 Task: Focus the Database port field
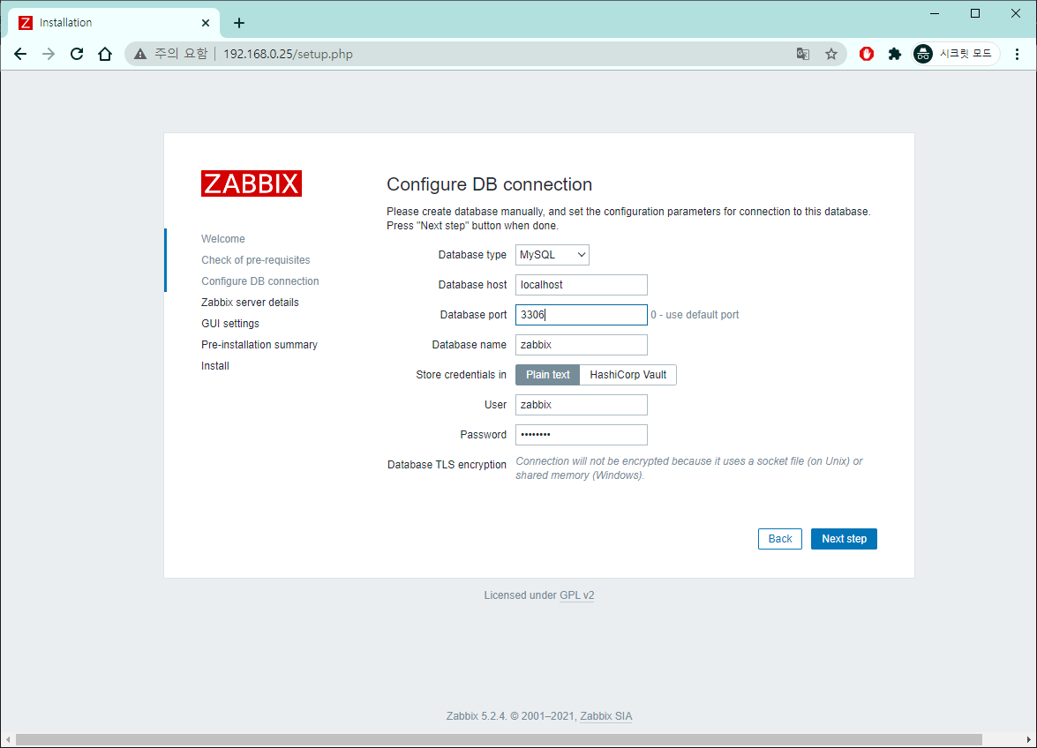(x=582, y=315)
